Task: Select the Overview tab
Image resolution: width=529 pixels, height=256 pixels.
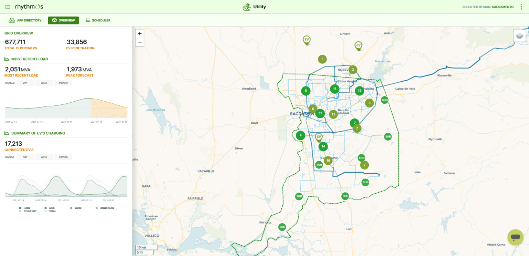Action: (x=63, y=20)
